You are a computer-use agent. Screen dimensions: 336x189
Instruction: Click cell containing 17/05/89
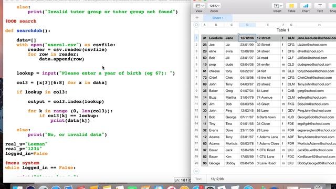[247, 156]
